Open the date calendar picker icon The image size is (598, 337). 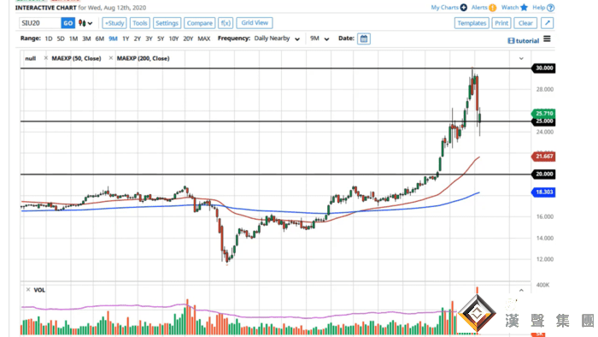pos(364,38)
